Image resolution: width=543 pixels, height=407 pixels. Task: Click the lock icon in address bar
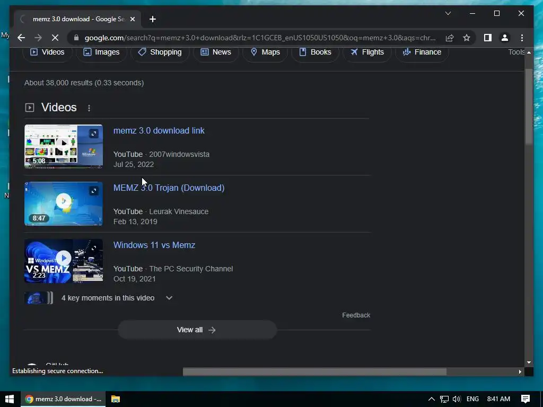(x=76, y=38)
